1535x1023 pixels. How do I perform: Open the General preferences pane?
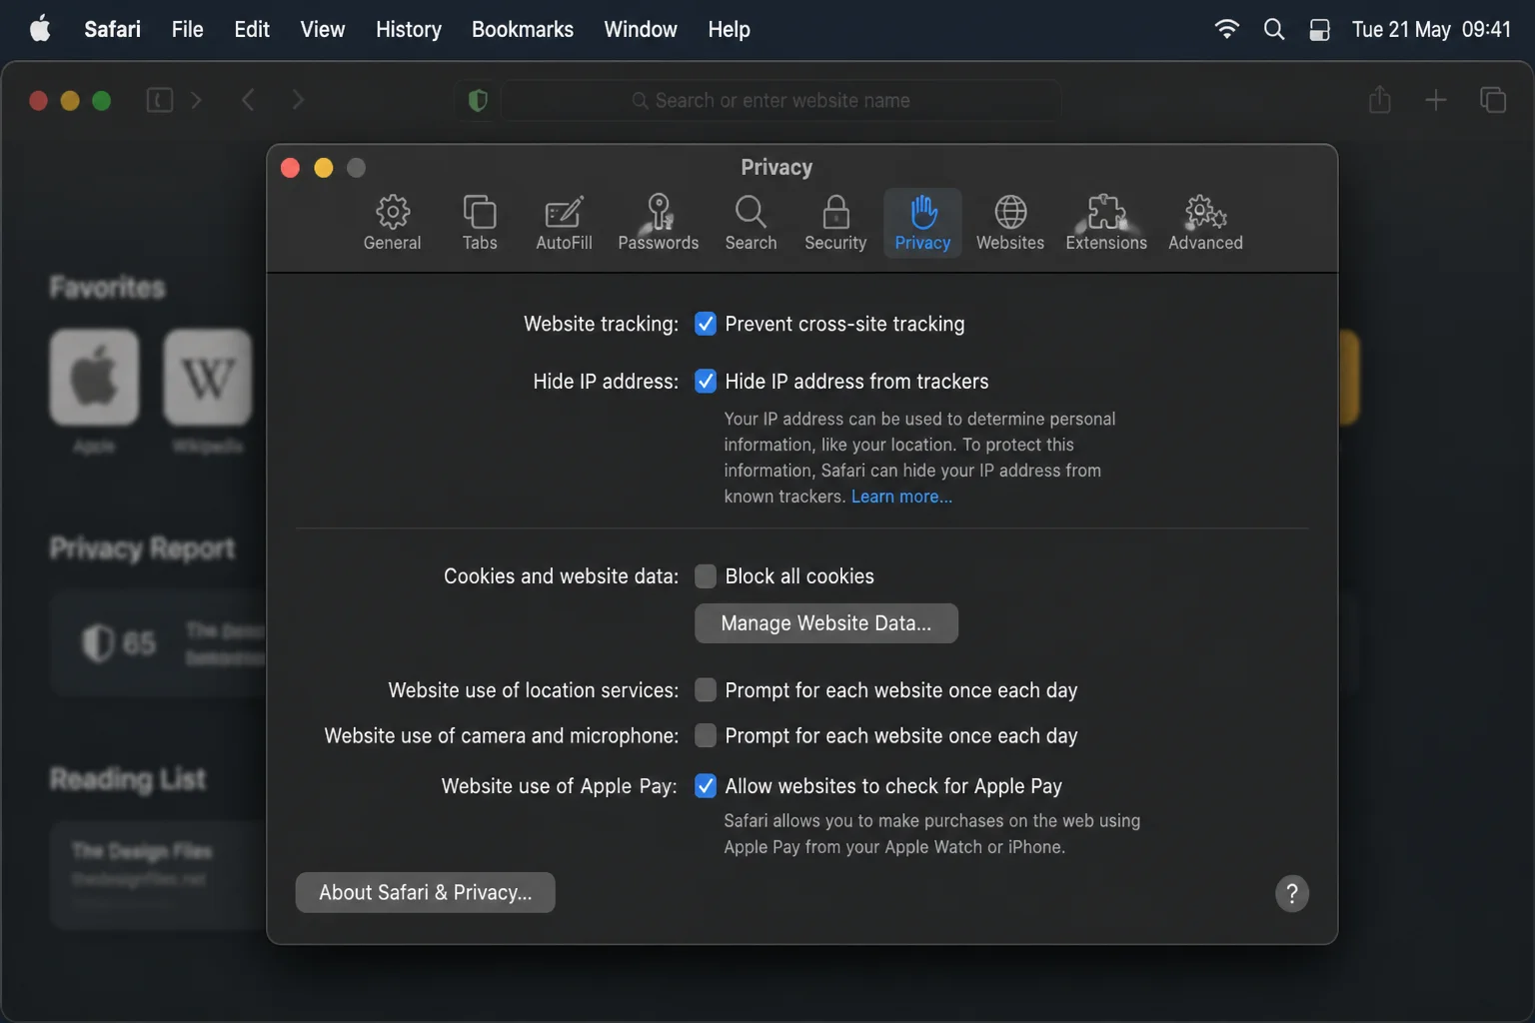coord(392,223)
